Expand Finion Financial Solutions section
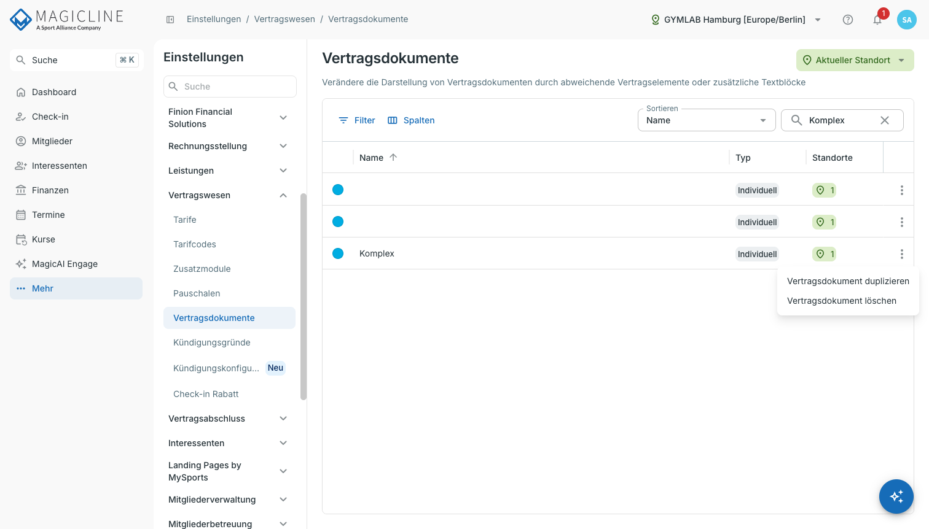 tap(229, 118)
